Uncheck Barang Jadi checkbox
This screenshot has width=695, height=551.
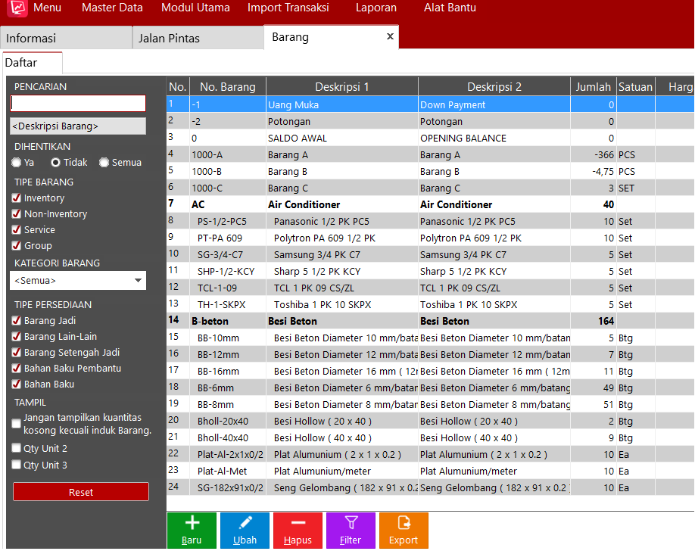coord(17,320)
